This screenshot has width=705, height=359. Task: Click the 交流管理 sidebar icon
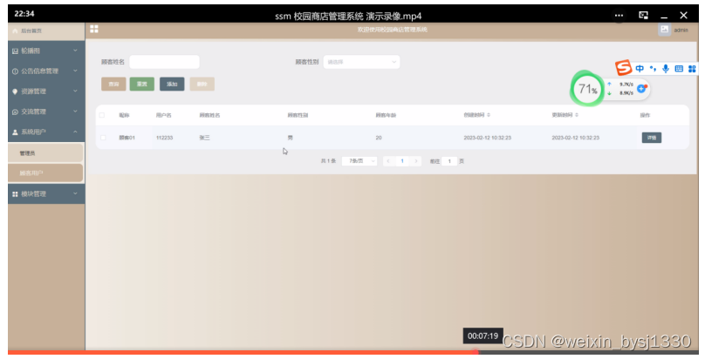point(15,112)
